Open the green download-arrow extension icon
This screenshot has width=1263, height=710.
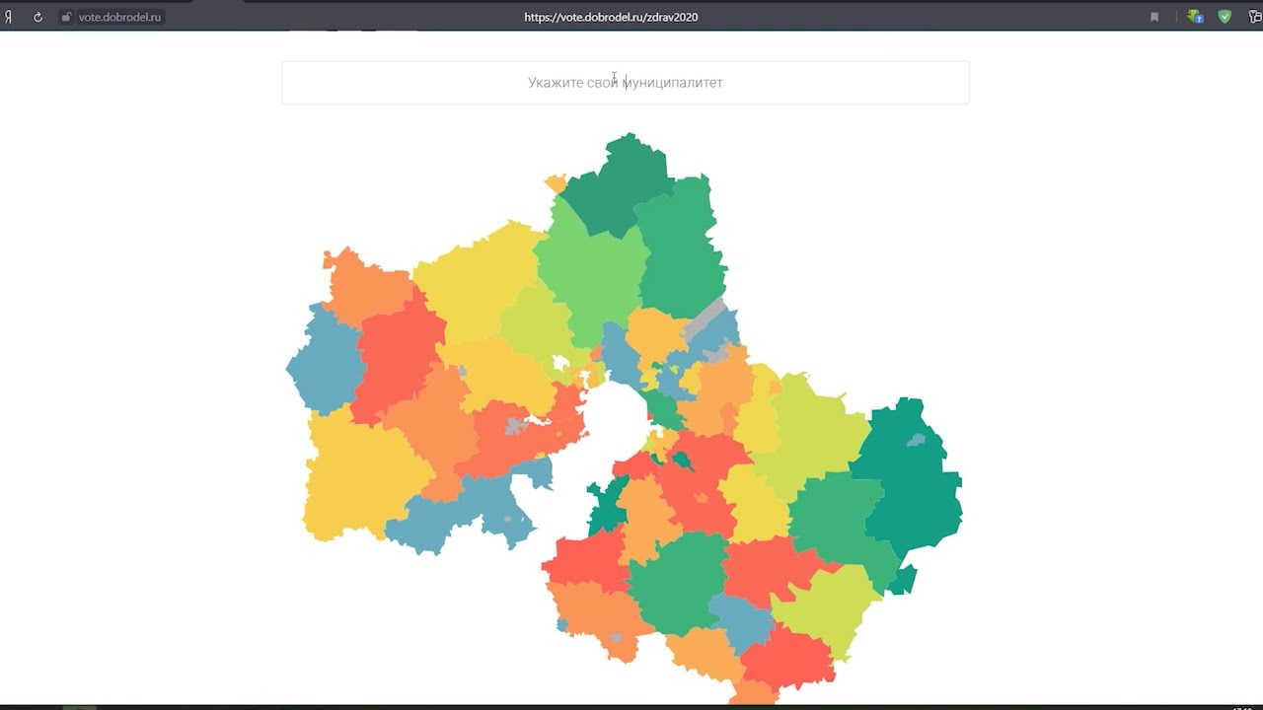[1195, 17]
